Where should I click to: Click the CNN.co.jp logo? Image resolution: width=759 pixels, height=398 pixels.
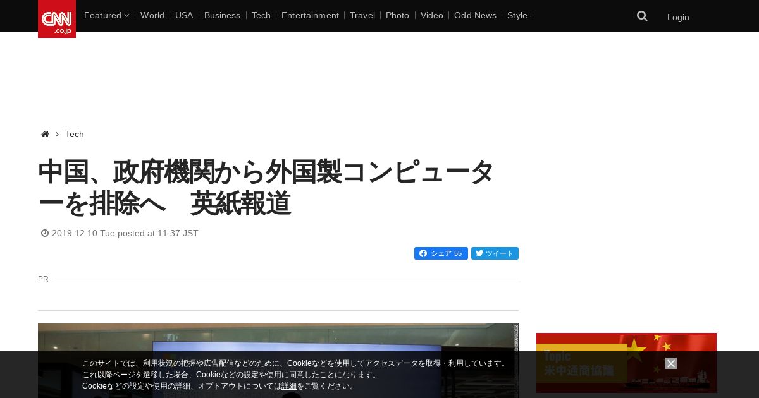coord(57,19)
